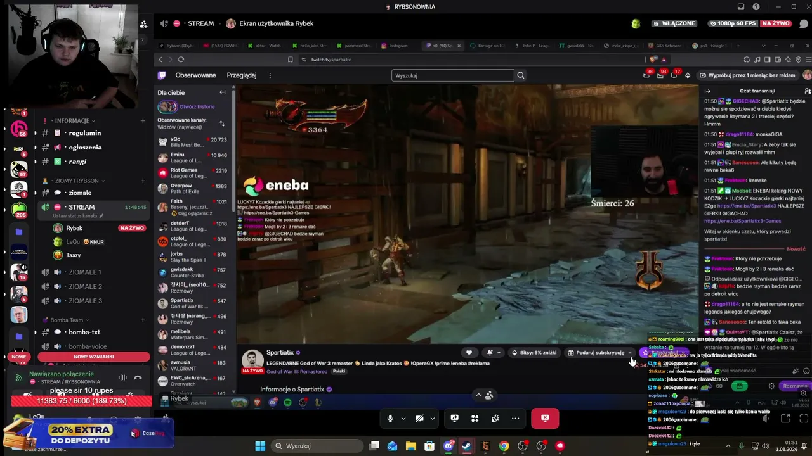Image resolution: width=812 pixels, height=456 pixels.
Task: Open Discord inbox icon in title bar
Action: [741, 7]
